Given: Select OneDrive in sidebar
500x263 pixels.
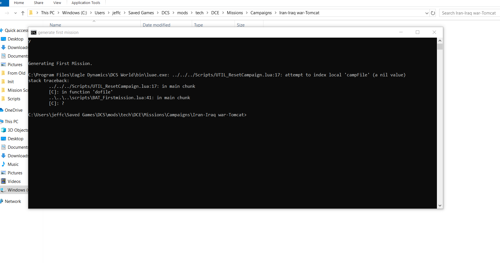Looking at the screenshot, I should point(13,110).
